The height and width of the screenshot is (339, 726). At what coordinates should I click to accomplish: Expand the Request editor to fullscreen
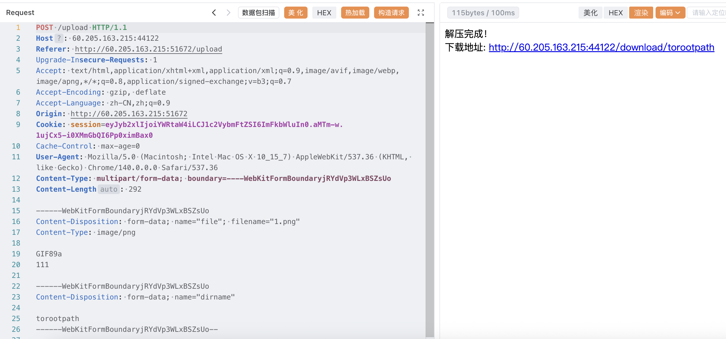(x=421, y=13)
